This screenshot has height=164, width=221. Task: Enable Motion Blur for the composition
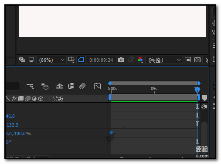point(82,86)
